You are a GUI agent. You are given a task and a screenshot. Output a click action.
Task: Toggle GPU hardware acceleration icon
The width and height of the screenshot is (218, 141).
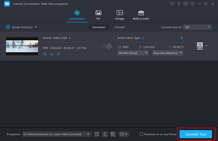point(113,134)
